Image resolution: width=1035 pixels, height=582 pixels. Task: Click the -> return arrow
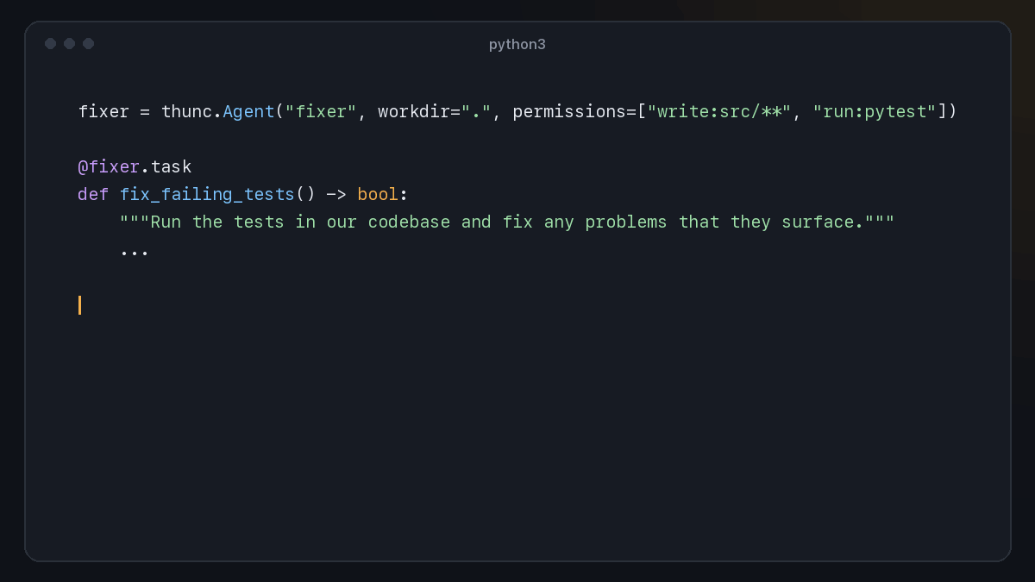(336, 194)
